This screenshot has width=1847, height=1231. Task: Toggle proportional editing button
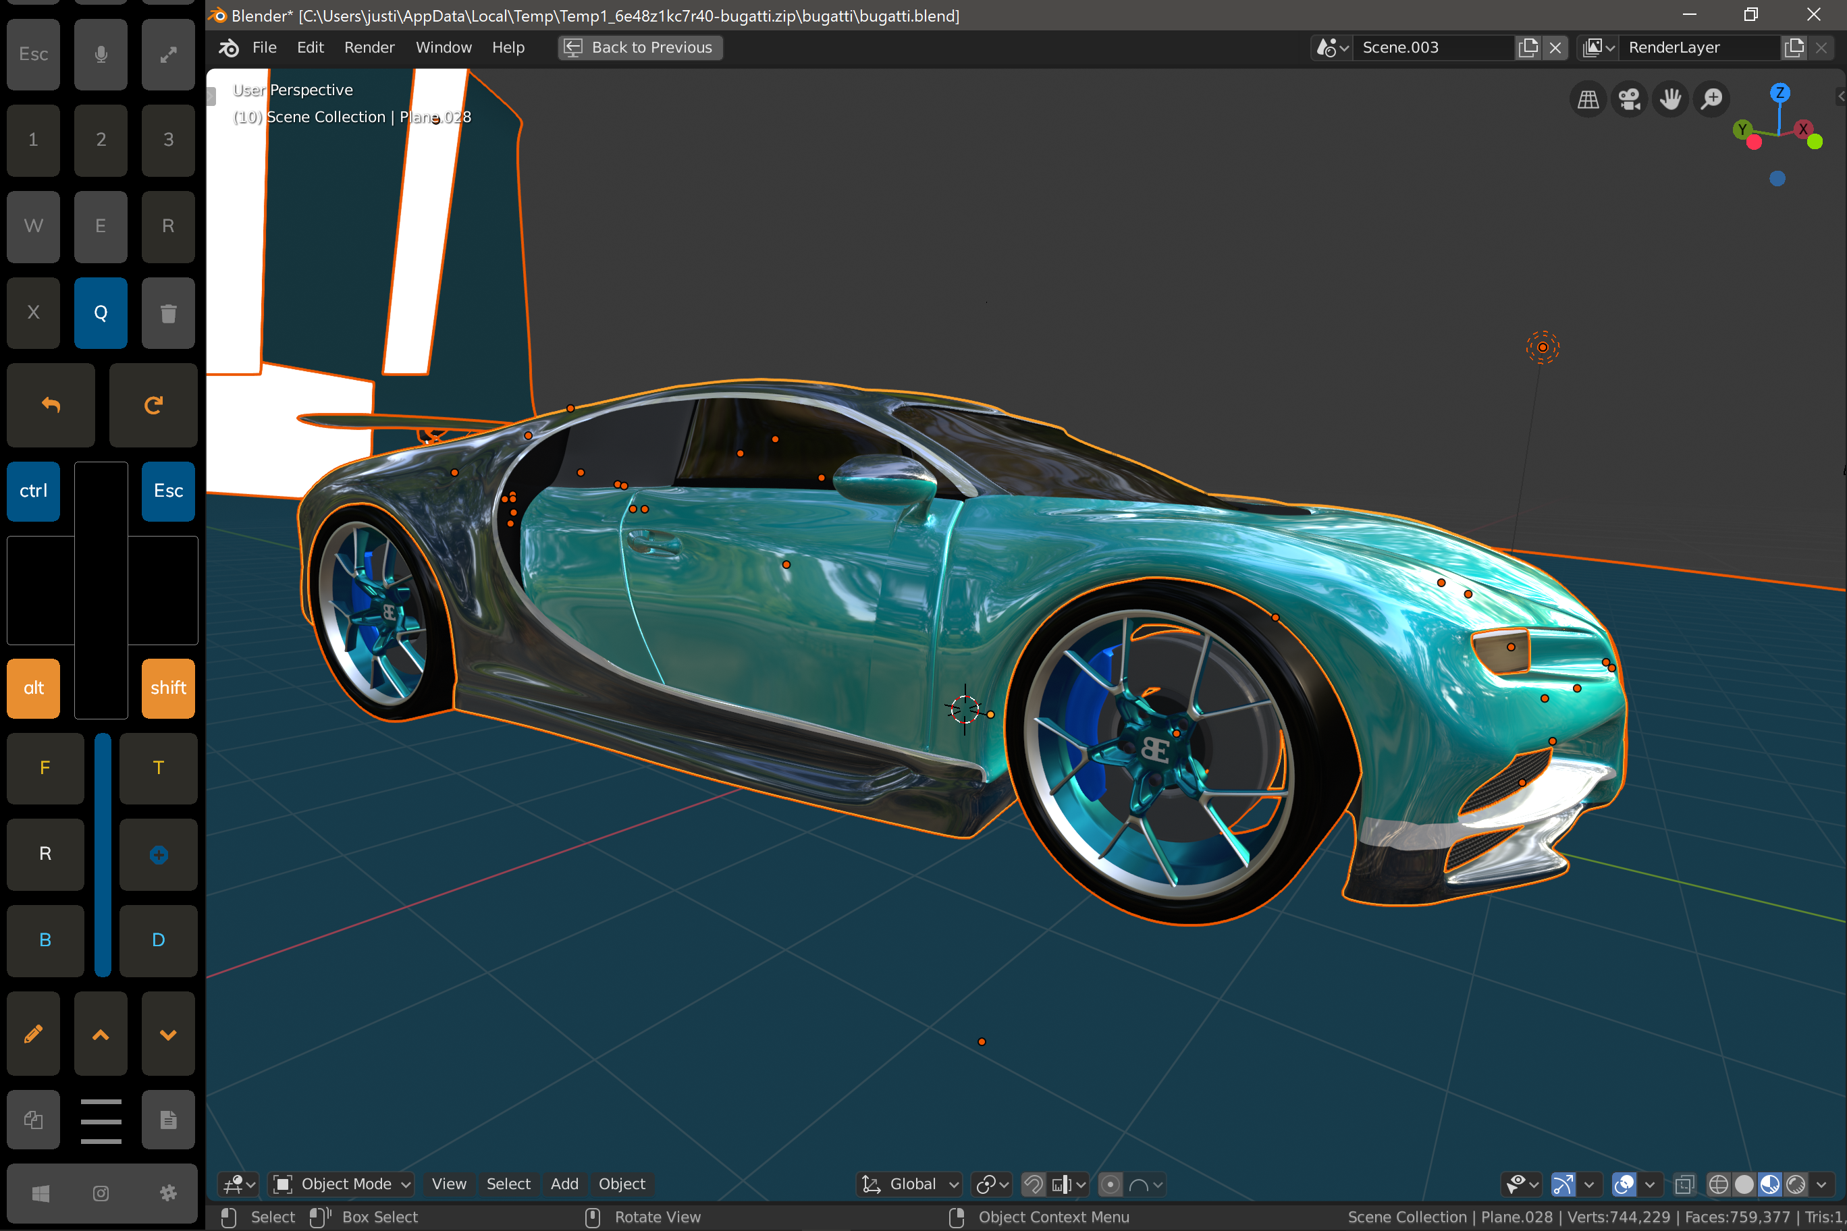click(1110, 1184)
